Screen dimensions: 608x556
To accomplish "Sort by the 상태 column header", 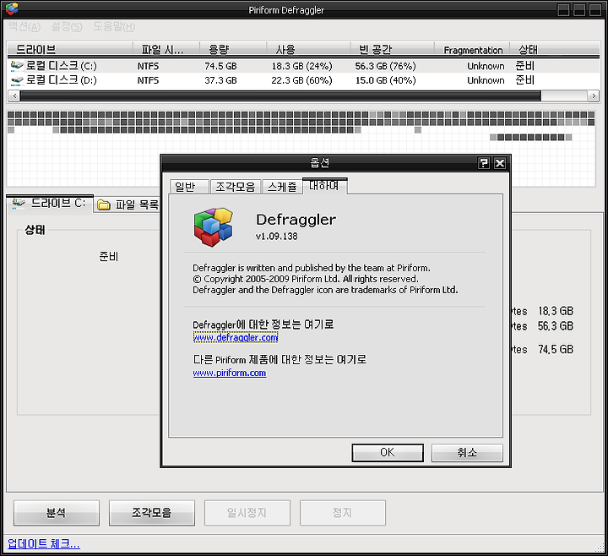I will click(x=555, y=49).
